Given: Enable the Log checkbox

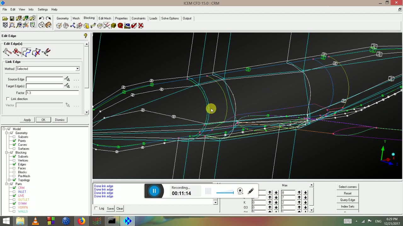Looking at the screenshot, I should pos(96,208).
